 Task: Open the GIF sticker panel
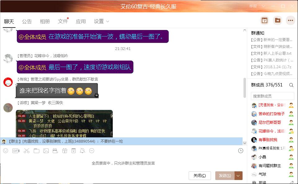pos(16,151)
